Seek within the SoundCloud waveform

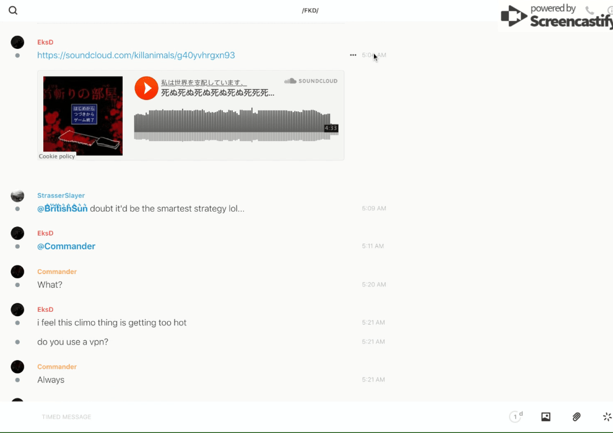click(229, 124)
